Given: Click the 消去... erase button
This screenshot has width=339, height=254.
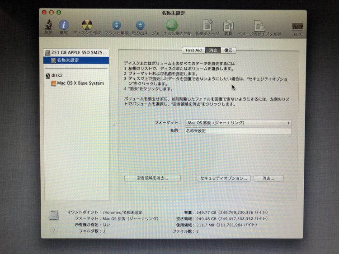Looking at the screenshot, I should pyautogui.click(x=268, y=178).
